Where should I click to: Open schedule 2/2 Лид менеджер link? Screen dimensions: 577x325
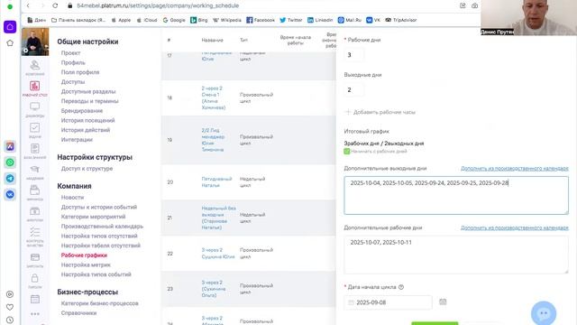point(213,140)
